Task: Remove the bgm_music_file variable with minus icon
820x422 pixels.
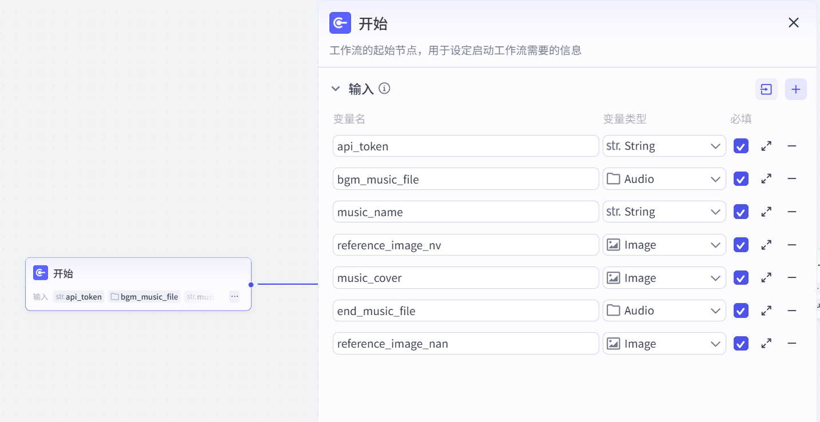Action: point(792,179)
